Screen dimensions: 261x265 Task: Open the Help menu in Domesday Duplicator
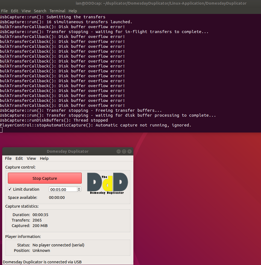44,158
